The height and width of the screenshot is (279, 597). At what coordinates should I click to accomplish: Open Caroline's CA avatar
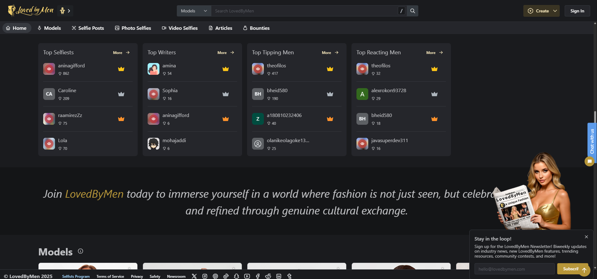click(x=49, y=94)
